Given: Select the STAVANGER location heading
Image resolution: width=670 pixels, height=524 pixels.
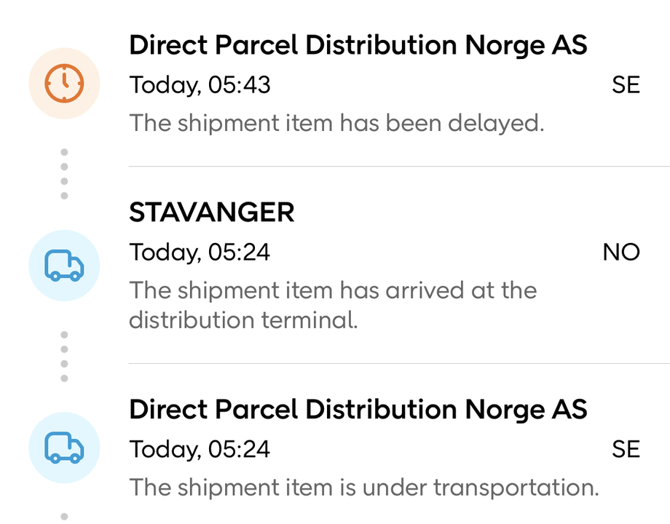Looking at the screenshot, I should [212, 213].
